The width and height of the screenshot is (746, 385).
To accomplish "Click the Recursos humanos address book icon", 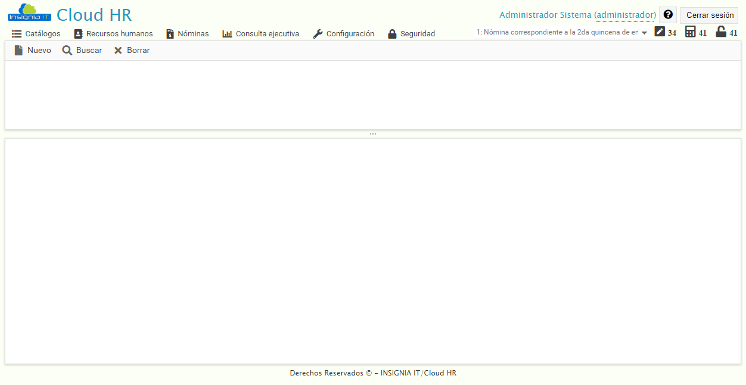I will click(78, 33).
